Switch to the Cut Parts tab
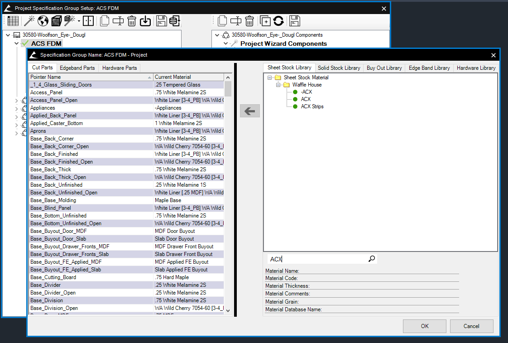The height and width of the screenshot is (343, 508). point(42,68)
